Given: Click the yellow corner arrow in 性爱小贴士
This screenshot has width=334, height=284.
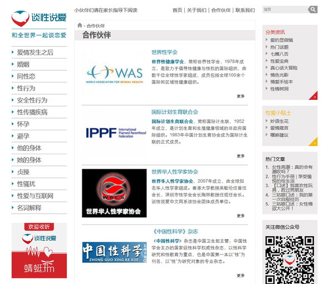Looking at the screenshot, I should [313, 141].
